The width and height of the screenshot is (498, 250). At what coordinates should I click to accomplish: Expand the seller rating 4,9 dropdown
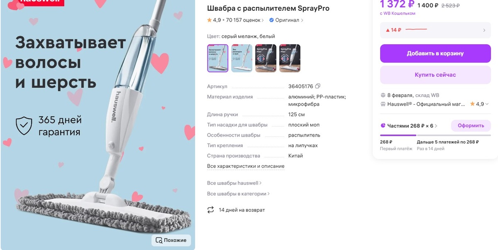487,104
